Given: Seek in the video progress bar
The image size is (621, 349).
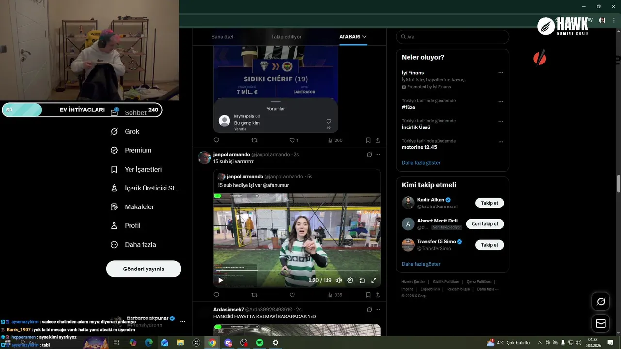Looking at the screenshot, I should pyautogui.click(x=297, y=270).
